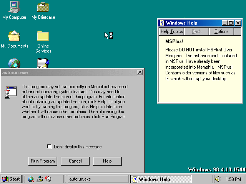This screenshot has width=246, height=184.
Task: Click the warning message text in autorun.exe dialog
Action: point(75,102)
